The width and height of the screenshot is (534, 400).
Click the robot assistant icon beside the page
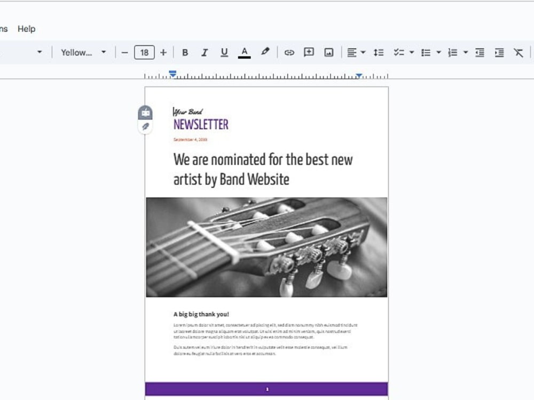(145, 112)
